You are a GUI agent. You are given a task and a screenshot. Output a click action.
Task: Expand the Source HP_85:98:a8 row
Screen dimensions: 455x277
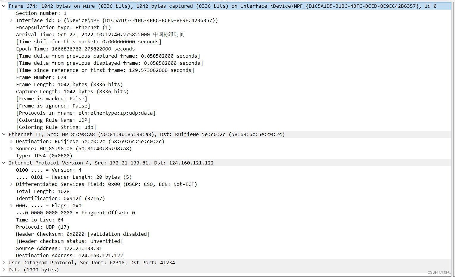[11, 148]
